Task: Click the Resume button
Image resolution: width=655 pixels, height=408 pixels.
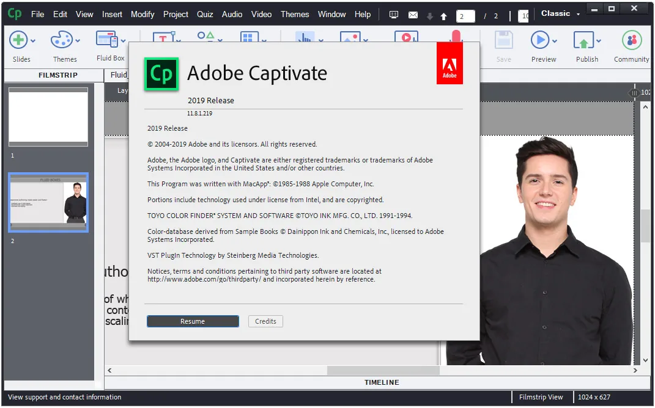Action: [x=193, y=321]
